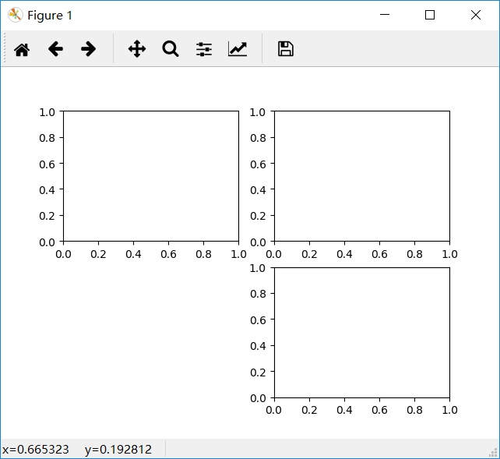500x459 pixels.
Task: Click the window resize grip in corner
Action: [x=493, y=453]
